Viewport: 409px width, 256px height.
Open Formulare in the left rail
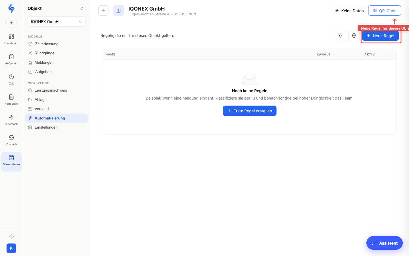(11, 100)
